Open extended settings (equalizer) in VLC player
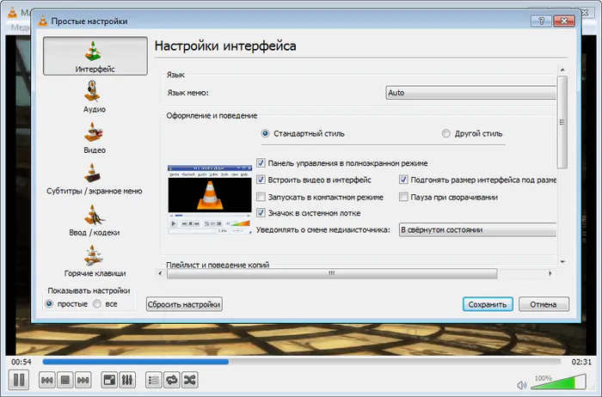 point(127,380)
